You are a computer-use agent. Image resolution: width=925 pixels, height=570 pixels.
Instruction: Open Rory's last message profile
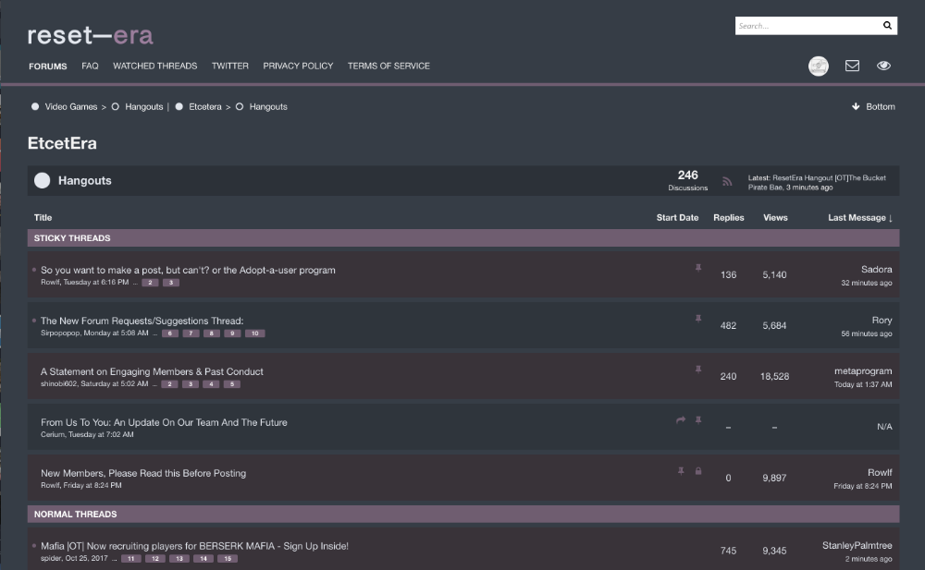[x=882, y=320]
